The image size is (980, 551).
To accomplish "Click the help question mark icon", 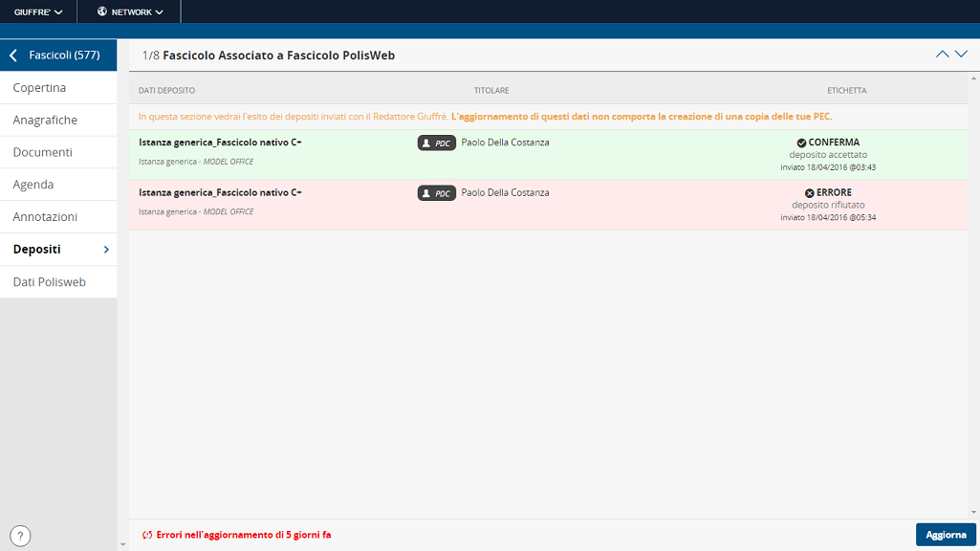I will coord(21,536).
